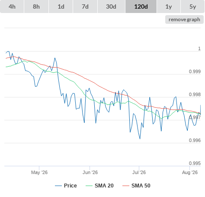
Task: Open the 7d chart view
Action: tap(85, 6)
